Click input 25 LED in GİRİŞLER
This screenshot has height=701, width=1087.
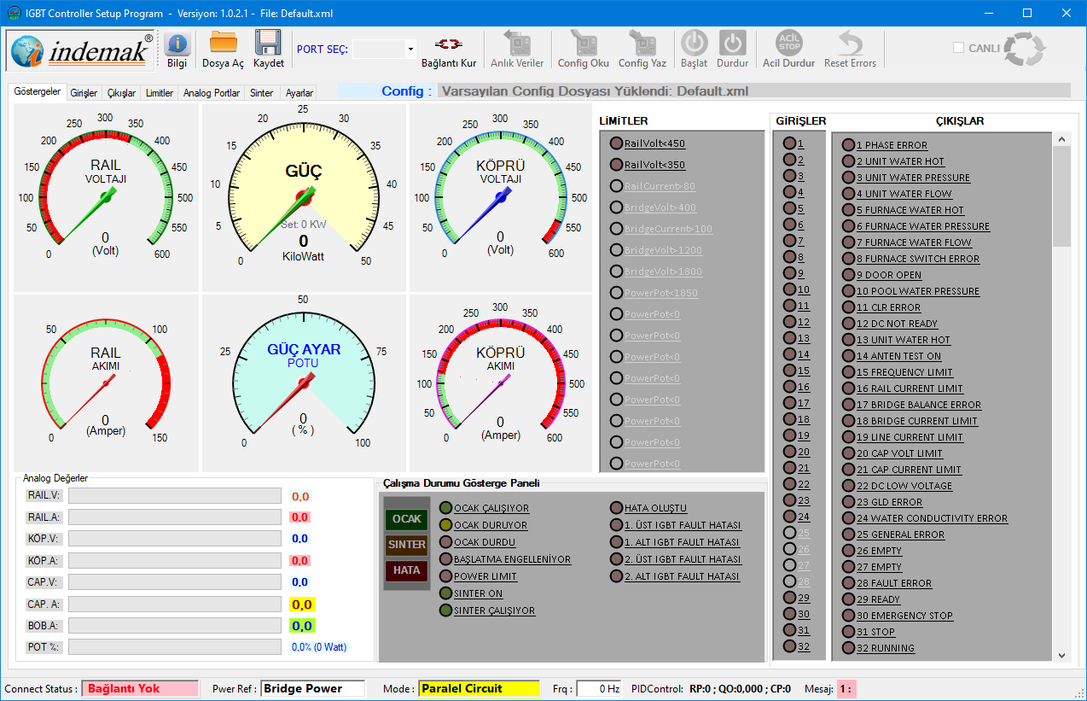(x=789, y=533)
